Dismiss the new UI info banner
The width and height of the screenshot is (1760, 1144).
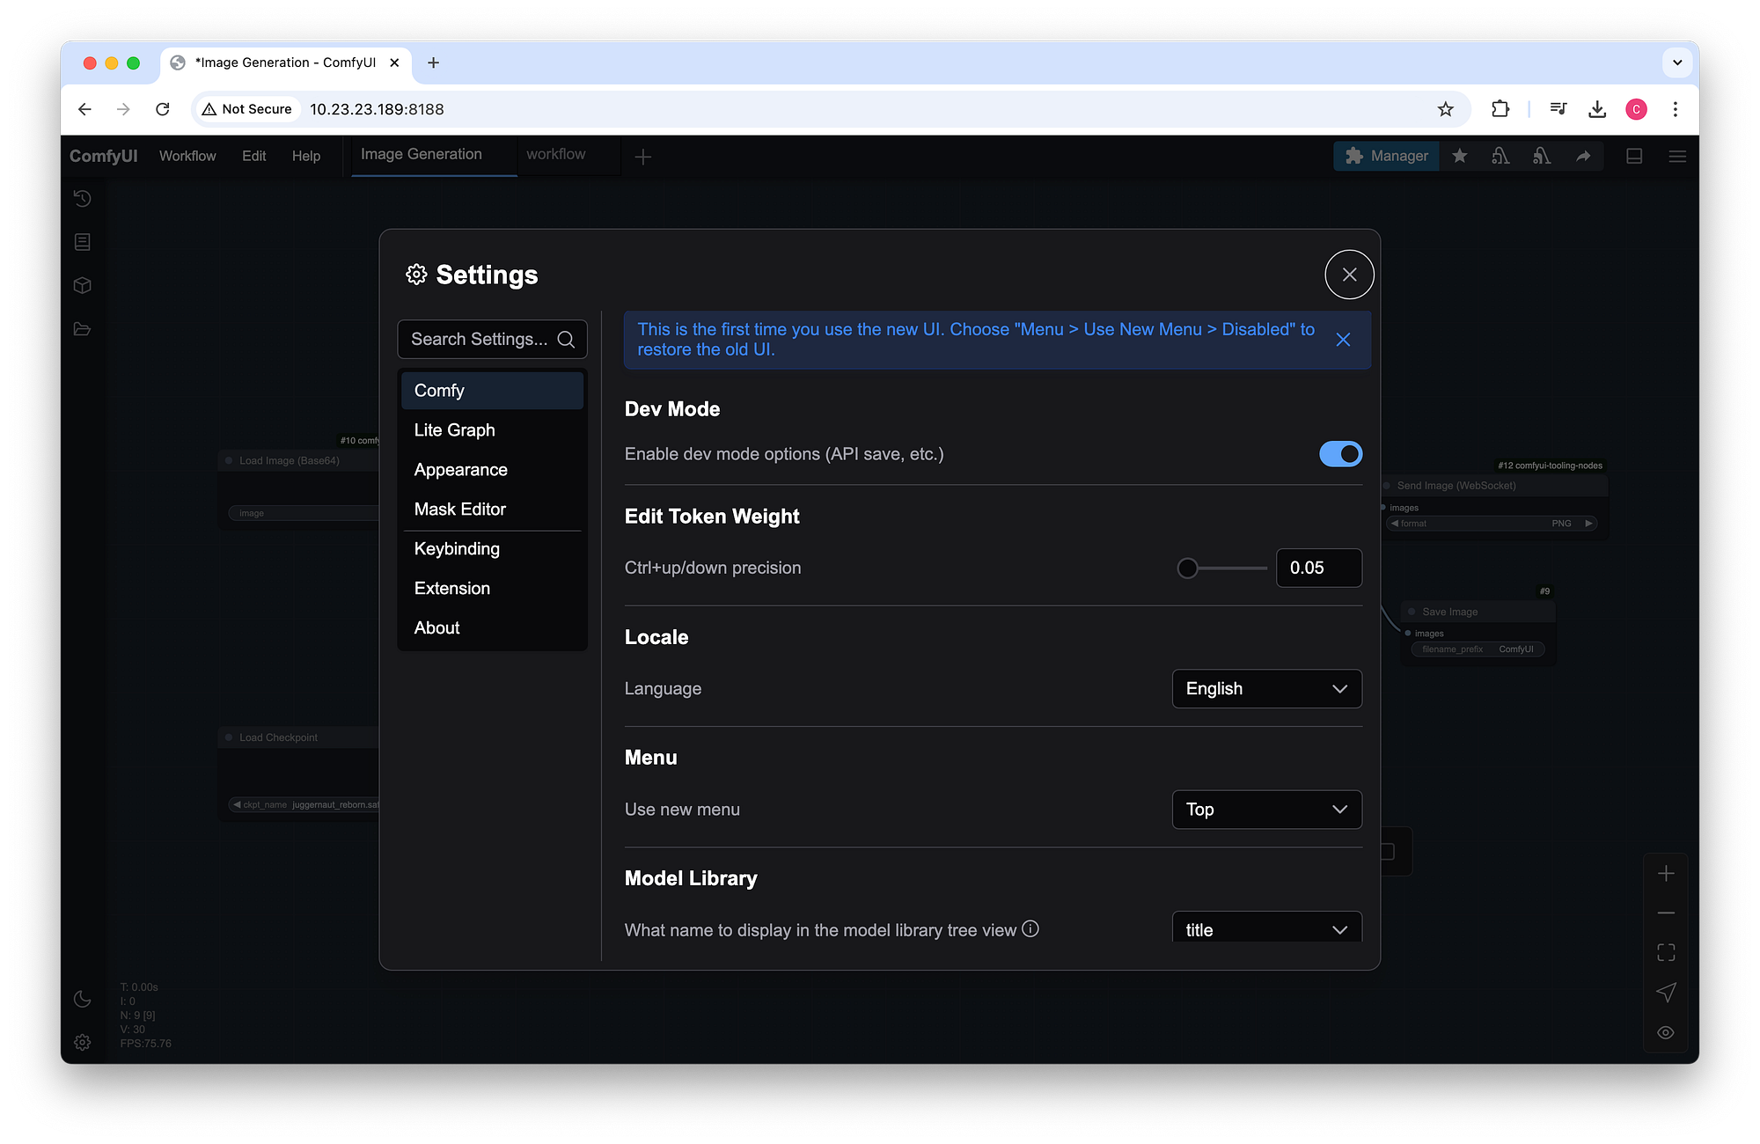click(x=1343, y=340)
